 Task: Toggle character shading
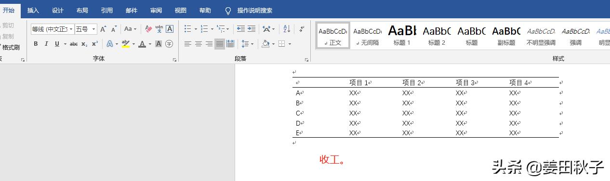point(159,44)
